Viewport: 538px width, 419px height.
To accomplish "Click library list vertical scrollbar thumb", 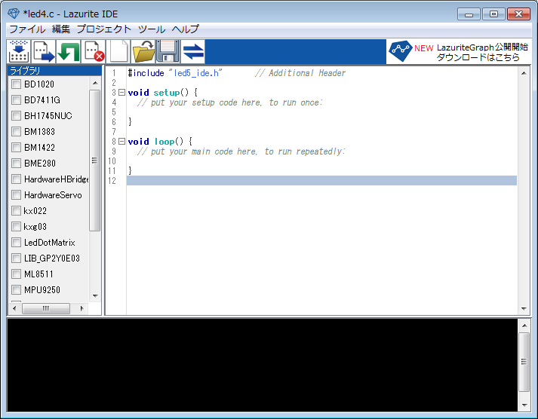I will 95,161.
